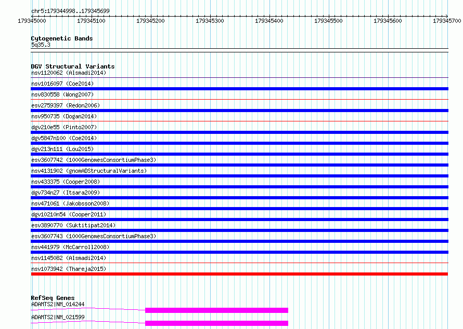The height and width of the screenshot is (329, 463).
Task: Click the blue bar under nsv4131902
Action: point(239,176)
